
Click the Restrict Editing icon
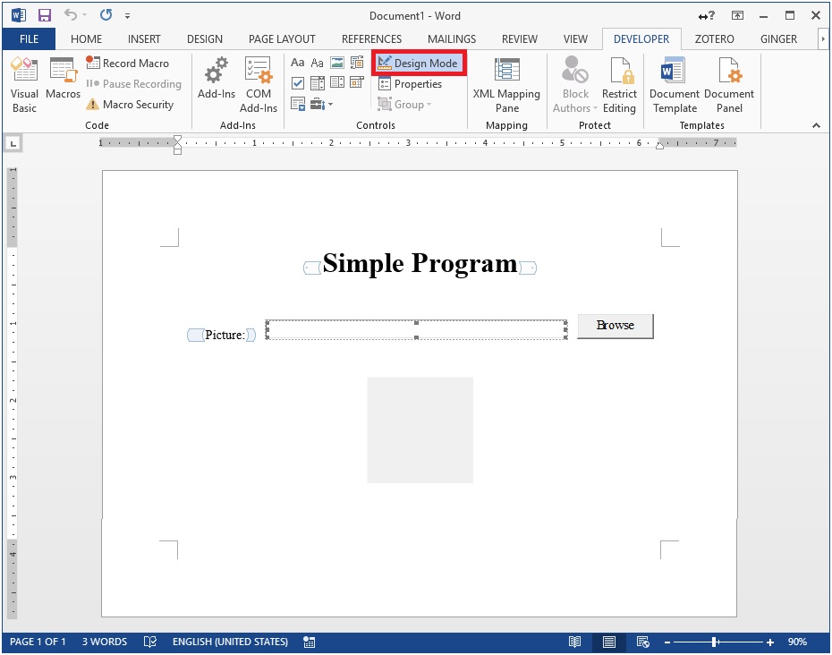(x=619, y=85)
